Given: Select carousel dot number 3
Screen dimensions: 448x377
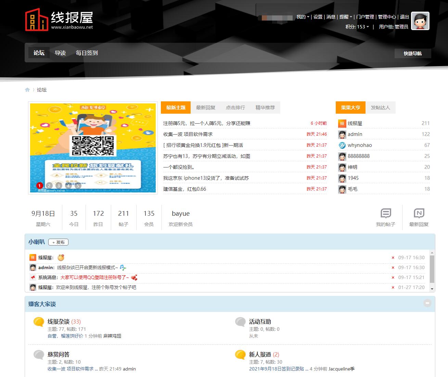Looking at the screenshot, I should click(59, 186).
